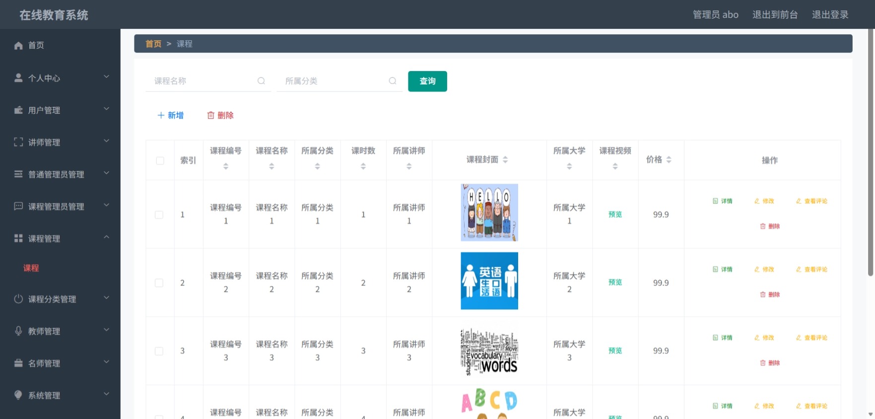Click 删除 for row 3
875x419 pixels.
click(770, 363)
